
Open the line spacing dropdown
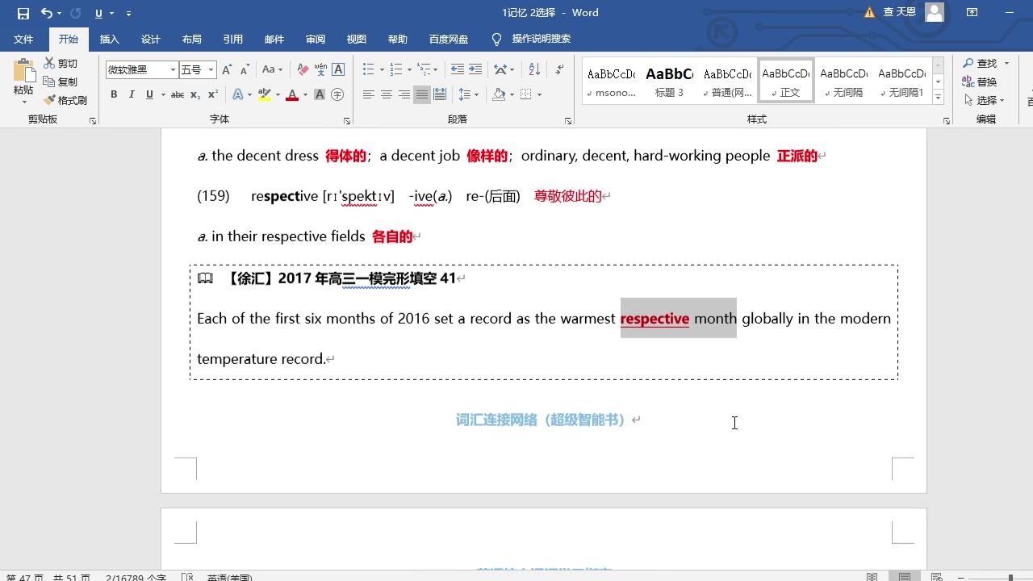click(468, 95)
